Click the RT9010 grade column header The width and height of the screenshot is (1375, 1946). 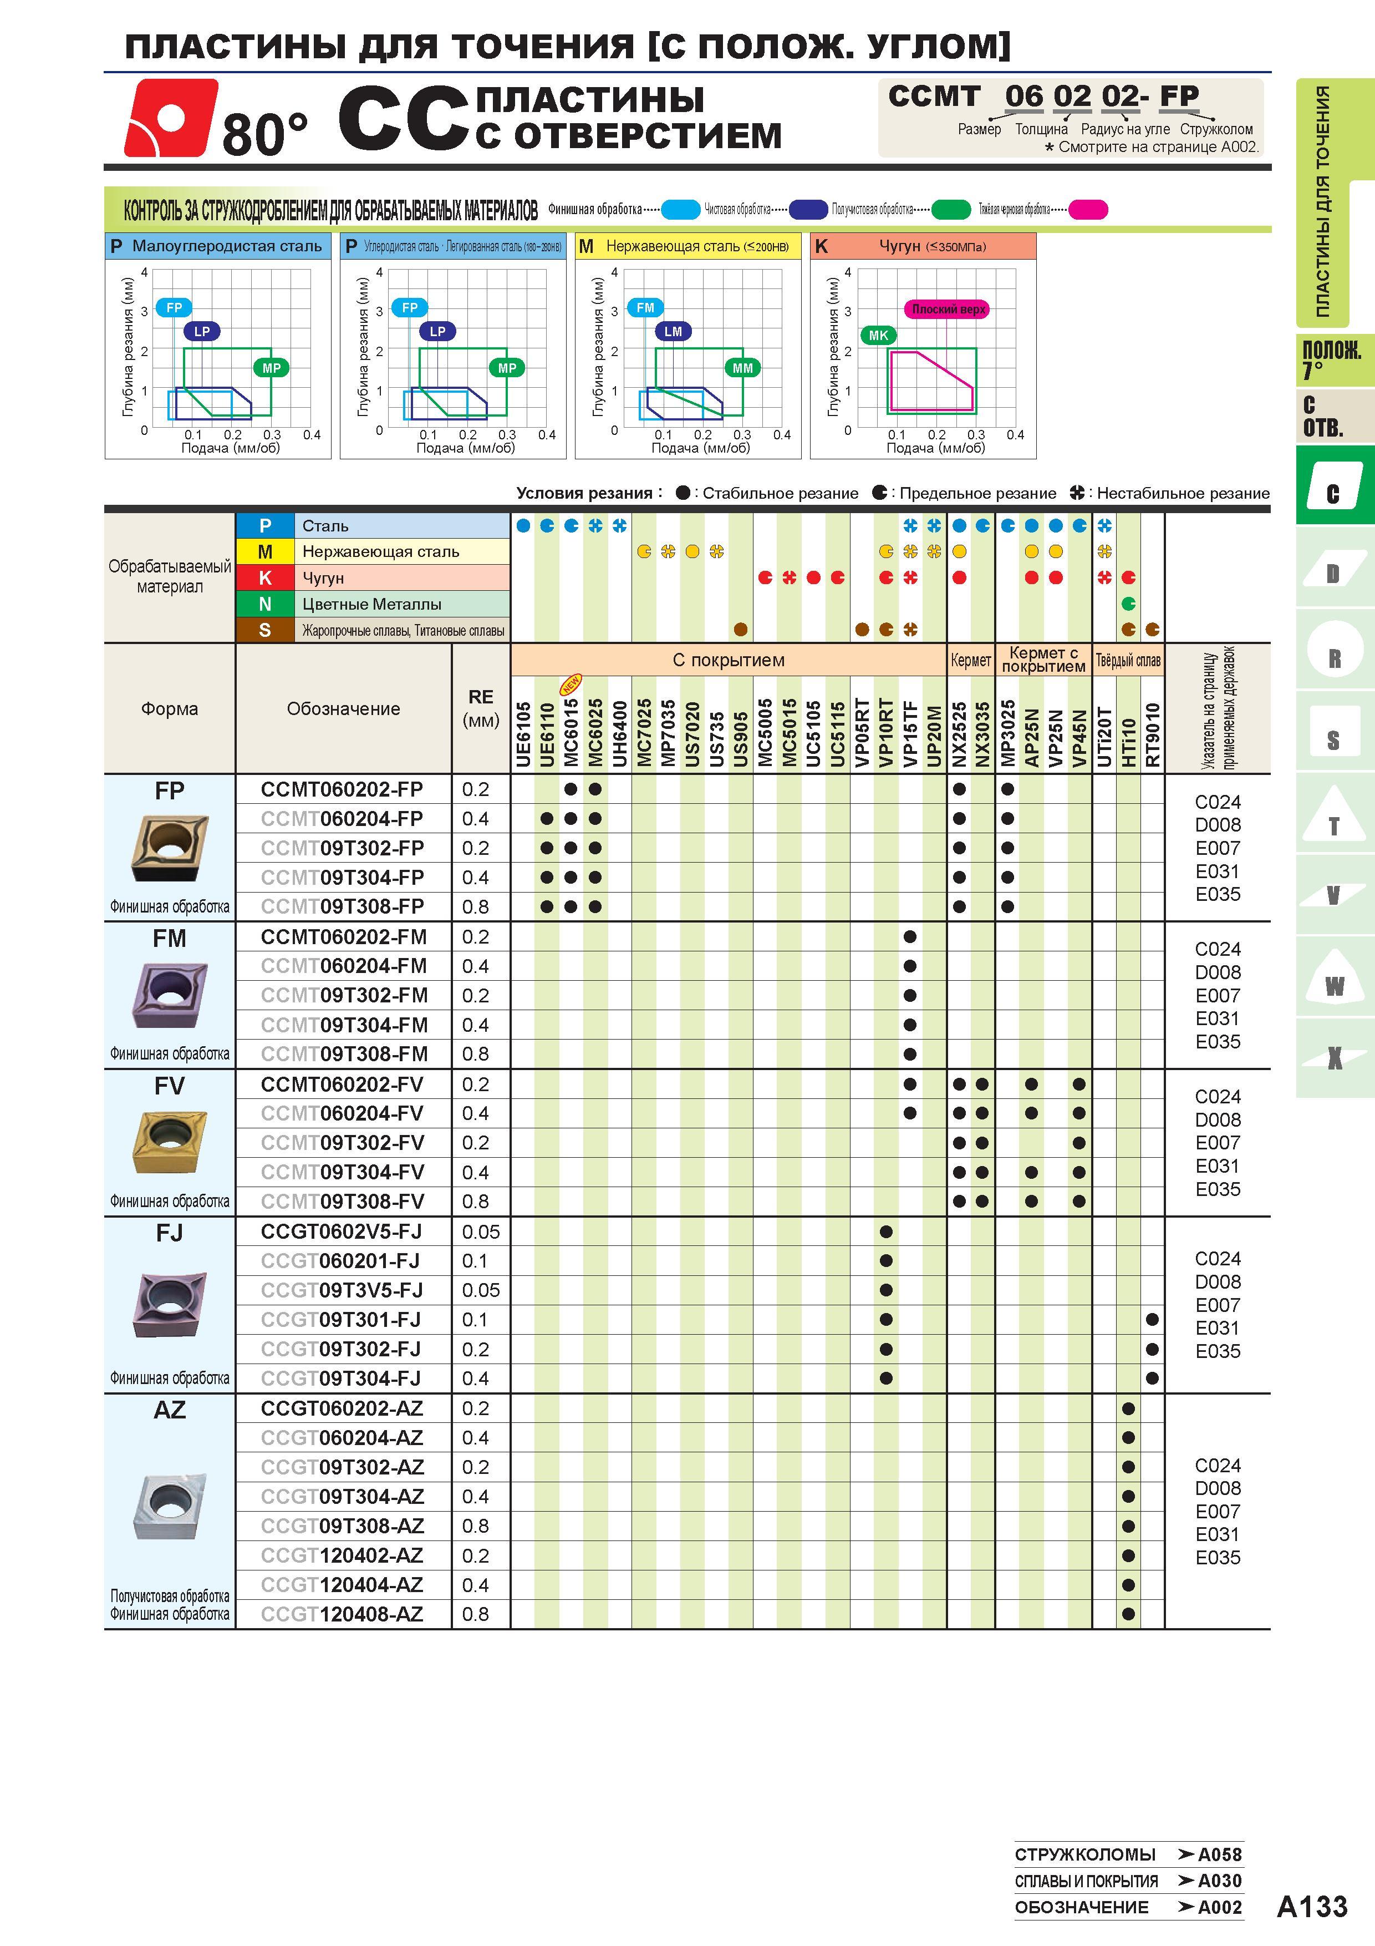(x=1152, y=735)
